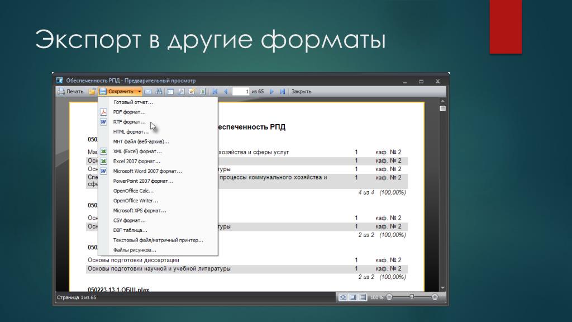Click the '050223-13-1-ОБШ.plax' heading
Viewport: 572px width, 322px height.
coord(118,290)
